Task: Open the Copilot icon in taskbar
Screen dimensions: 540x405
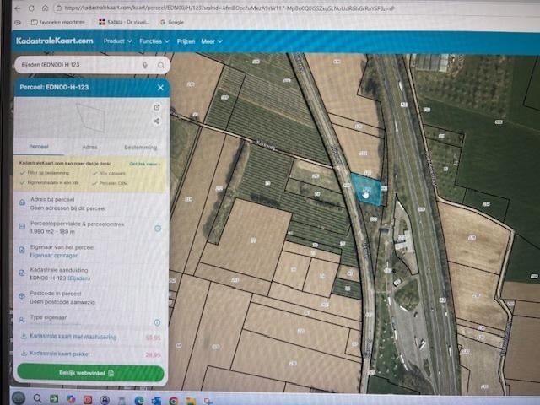Action: click(x=71, y=399)
